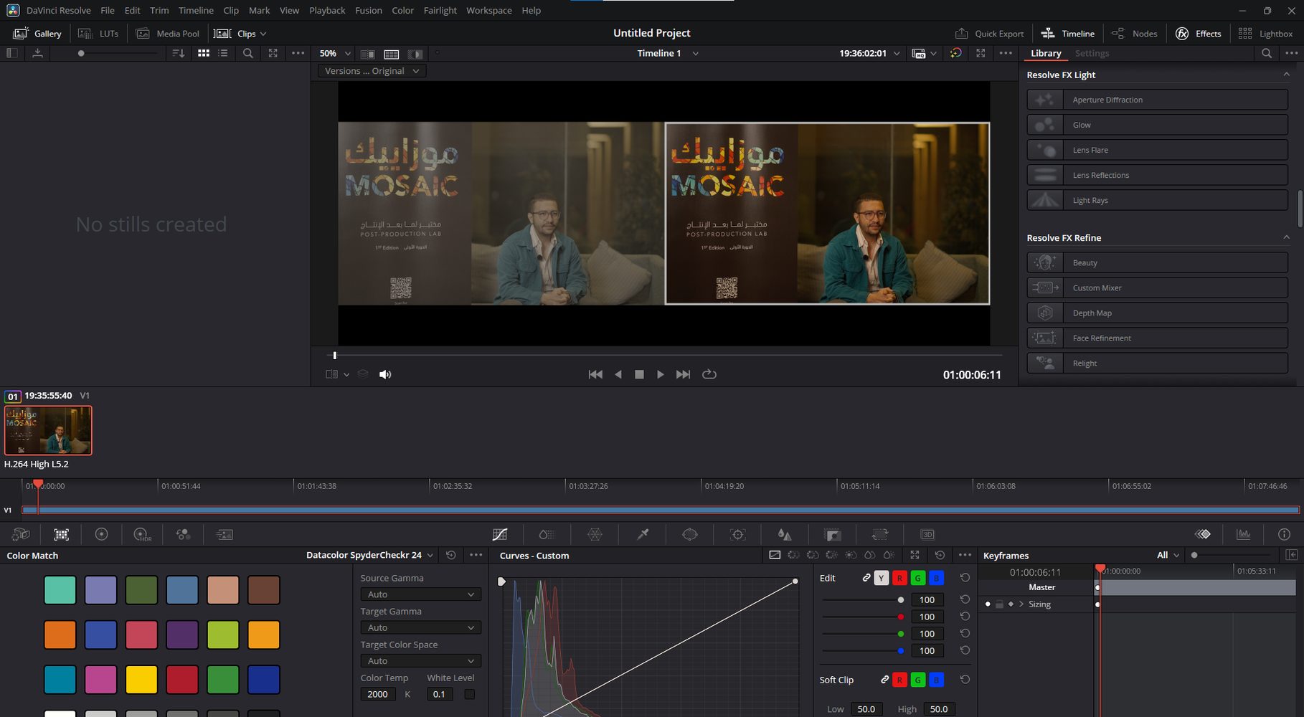Toggle the Effects panel
Image resolution: width=1304 pixels, height=717 pixels.
pos(1198,33)
